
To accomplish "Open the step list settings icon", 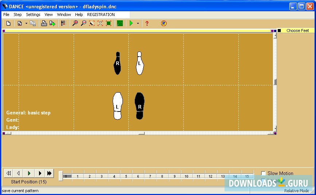I will [64, 24].
